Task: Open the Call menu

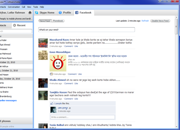Action: 23,7
